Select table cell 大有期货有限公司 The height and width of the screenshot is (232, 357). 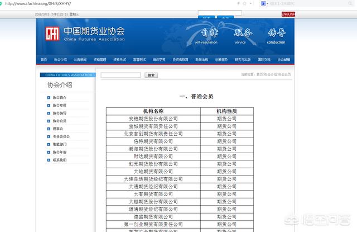153,194
